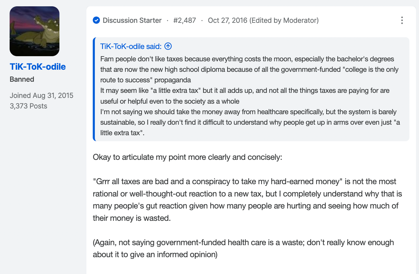This screenshot has height=274, width=419.
Task: Open the three-dot post options menu
Action: 402,20
